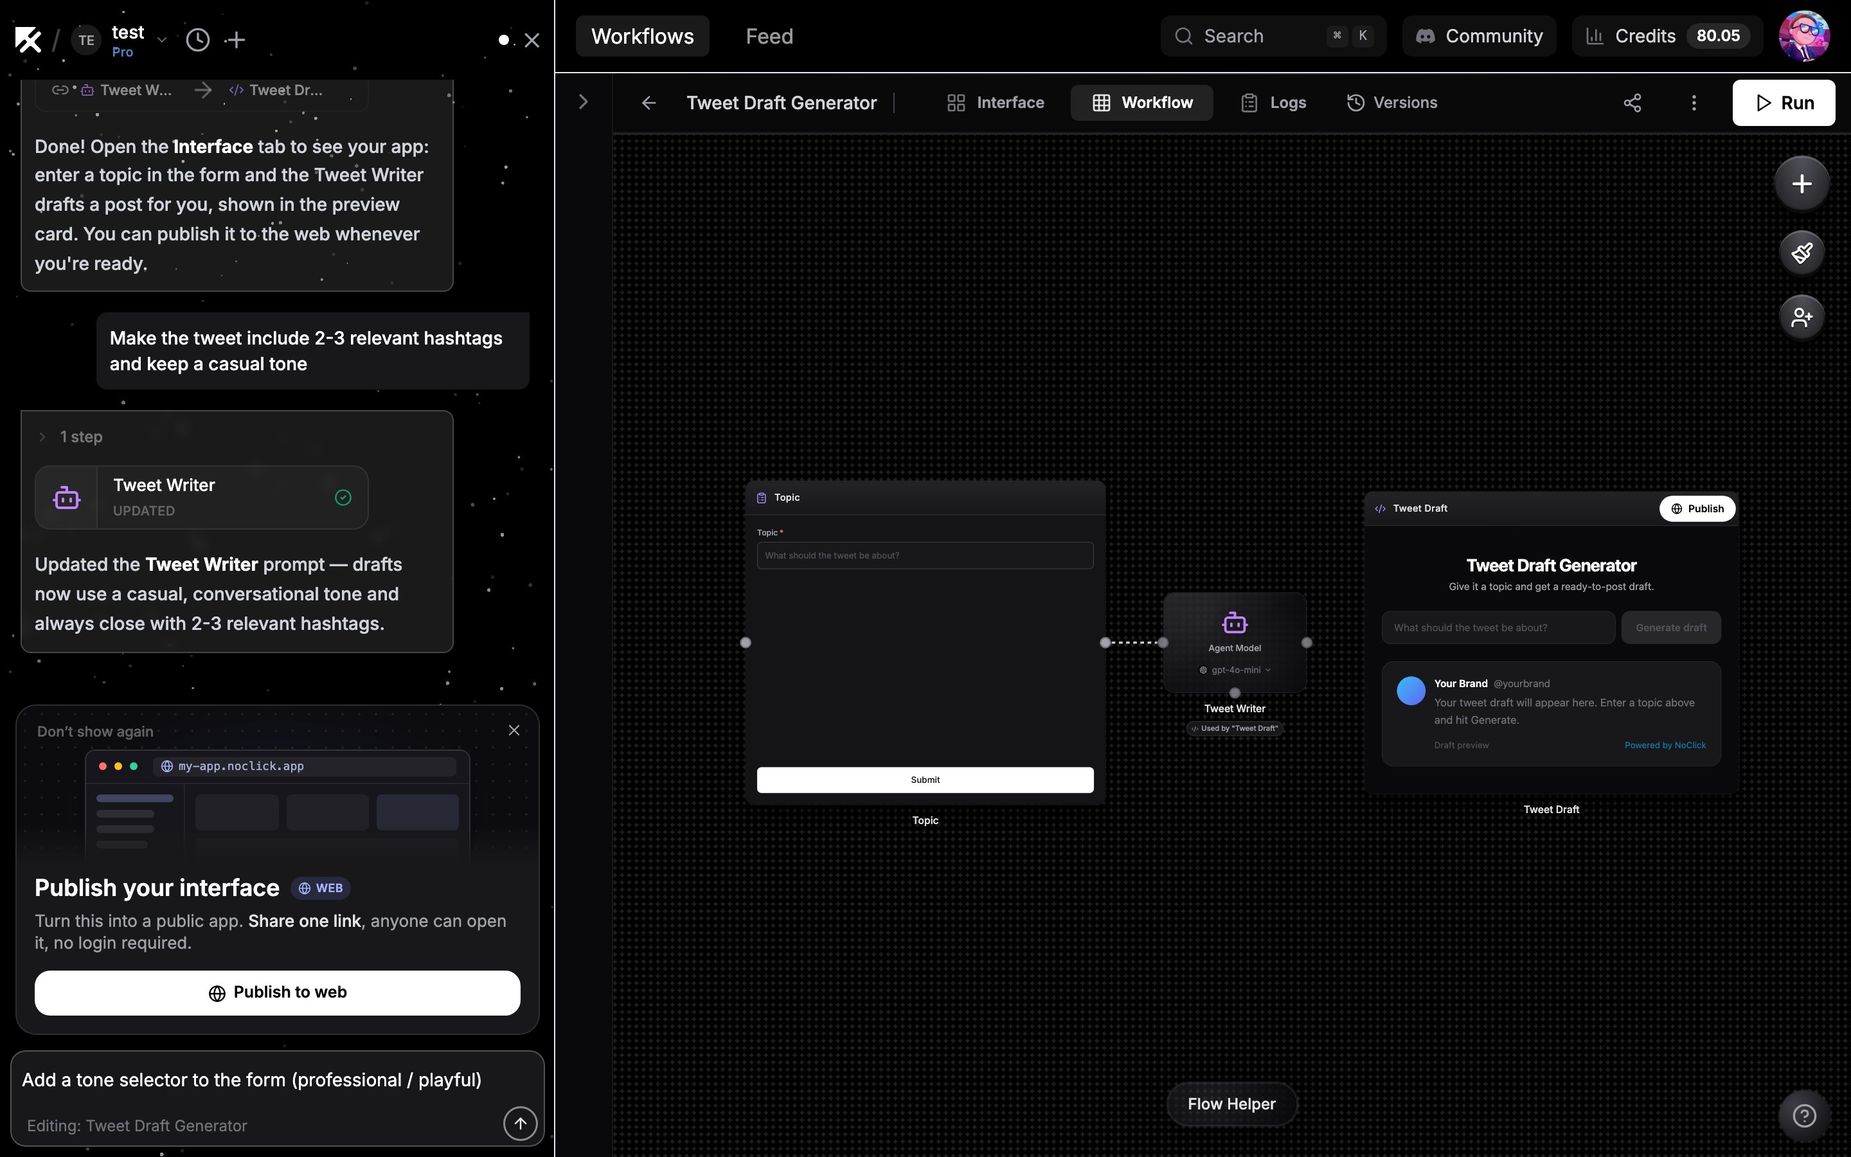The width and height of the screenshot is (1851, 1157).
Task: Open the Tweet Writer updated card
Action: tap(202, 498)
